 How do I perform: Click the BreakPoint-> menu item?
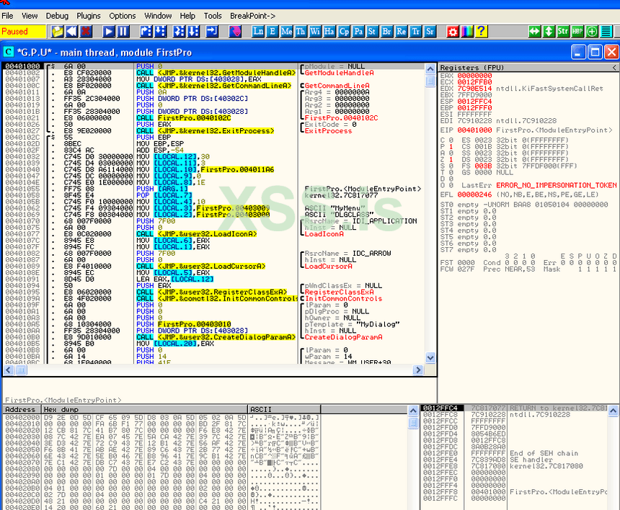click(252, 15)
